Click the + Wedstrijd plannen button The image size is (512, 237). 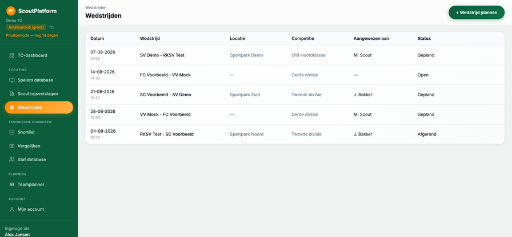coord(477,13)
